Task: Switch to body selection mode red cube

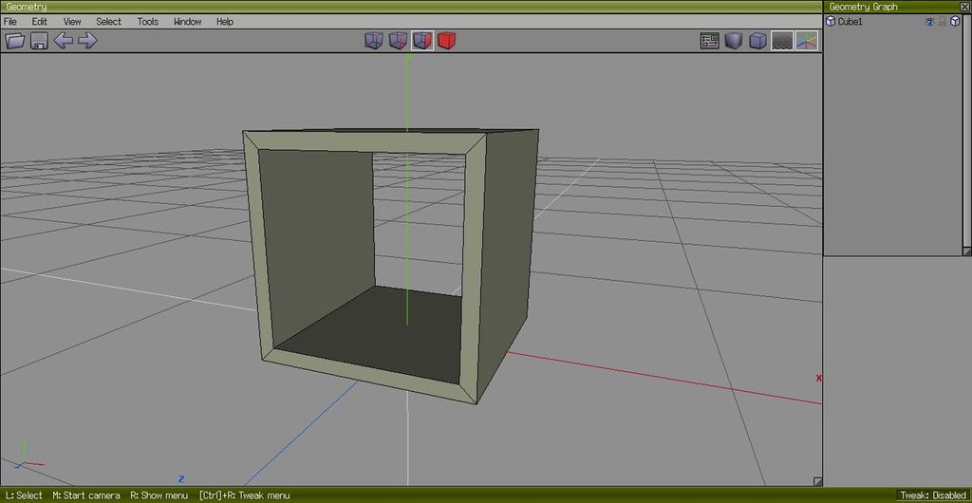Action: click(446, 41)
